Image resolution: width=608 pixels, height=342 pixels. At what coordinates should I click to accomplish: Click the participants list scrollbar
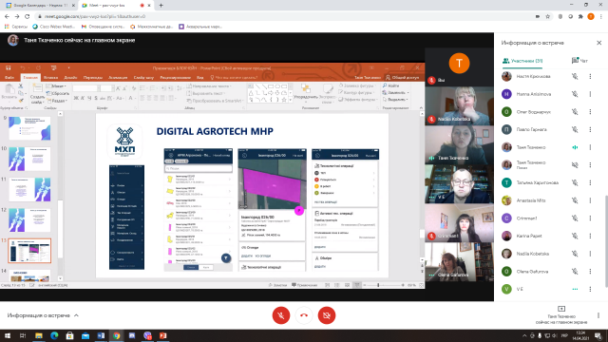coord(606,240)
